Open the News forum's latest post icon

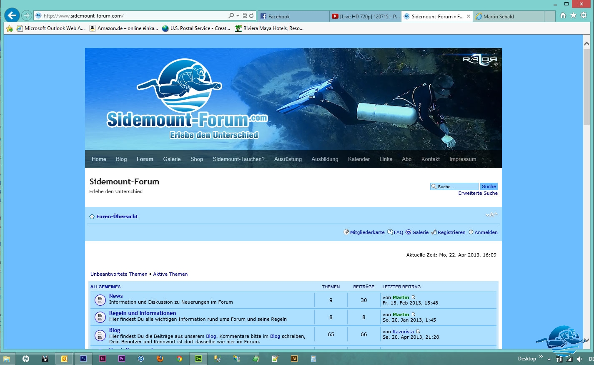[x=414, y=297]
